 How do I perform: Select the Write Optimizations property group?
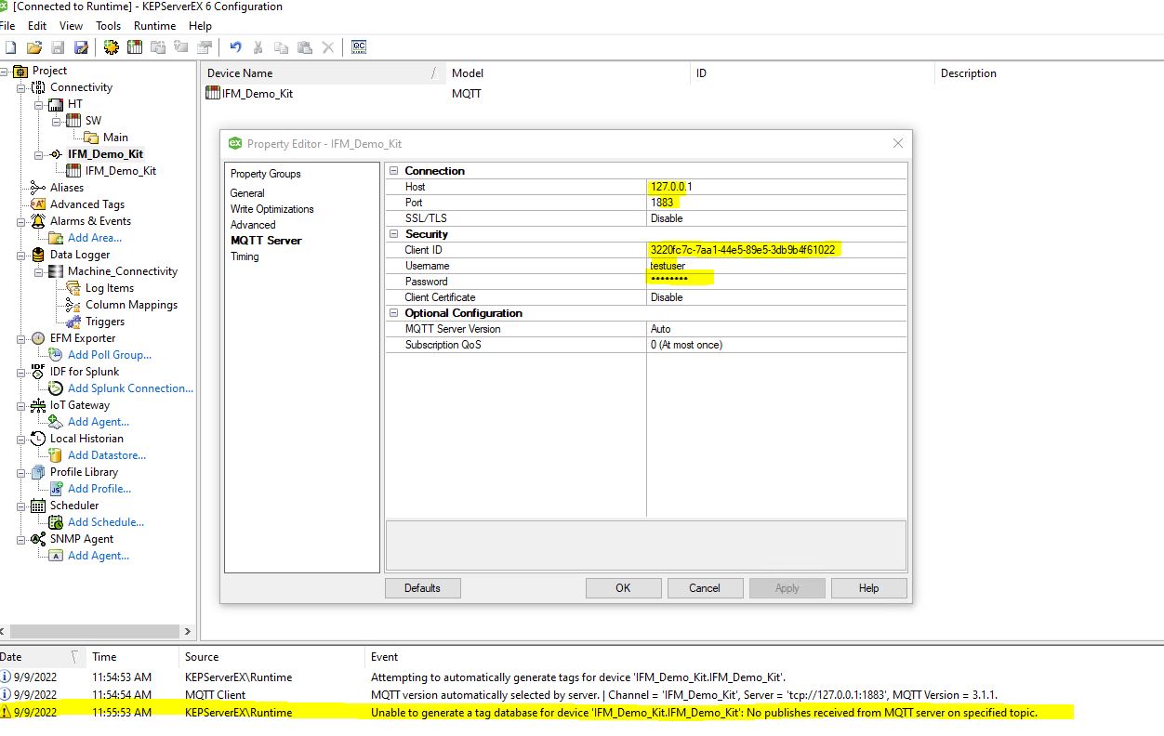coord(272,209)
